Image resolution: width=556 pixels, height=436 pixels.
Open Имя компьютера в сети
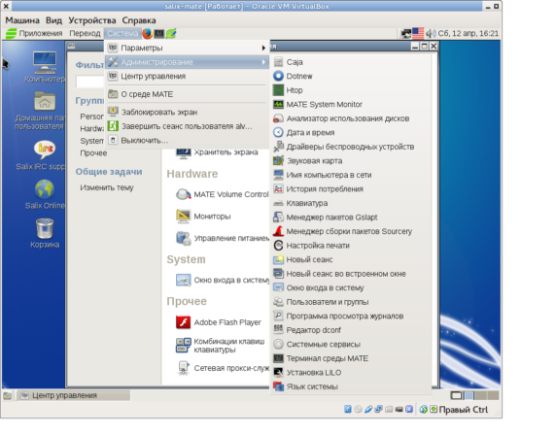tap(350, 175)
